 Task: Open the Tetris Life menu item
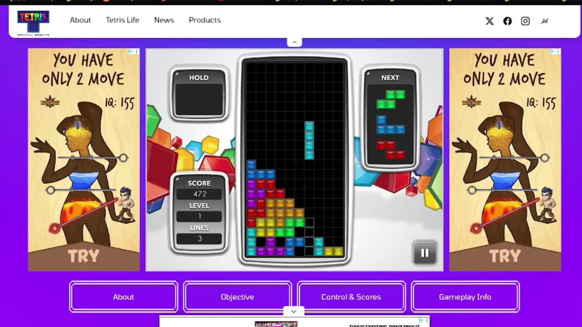[122, 20]
